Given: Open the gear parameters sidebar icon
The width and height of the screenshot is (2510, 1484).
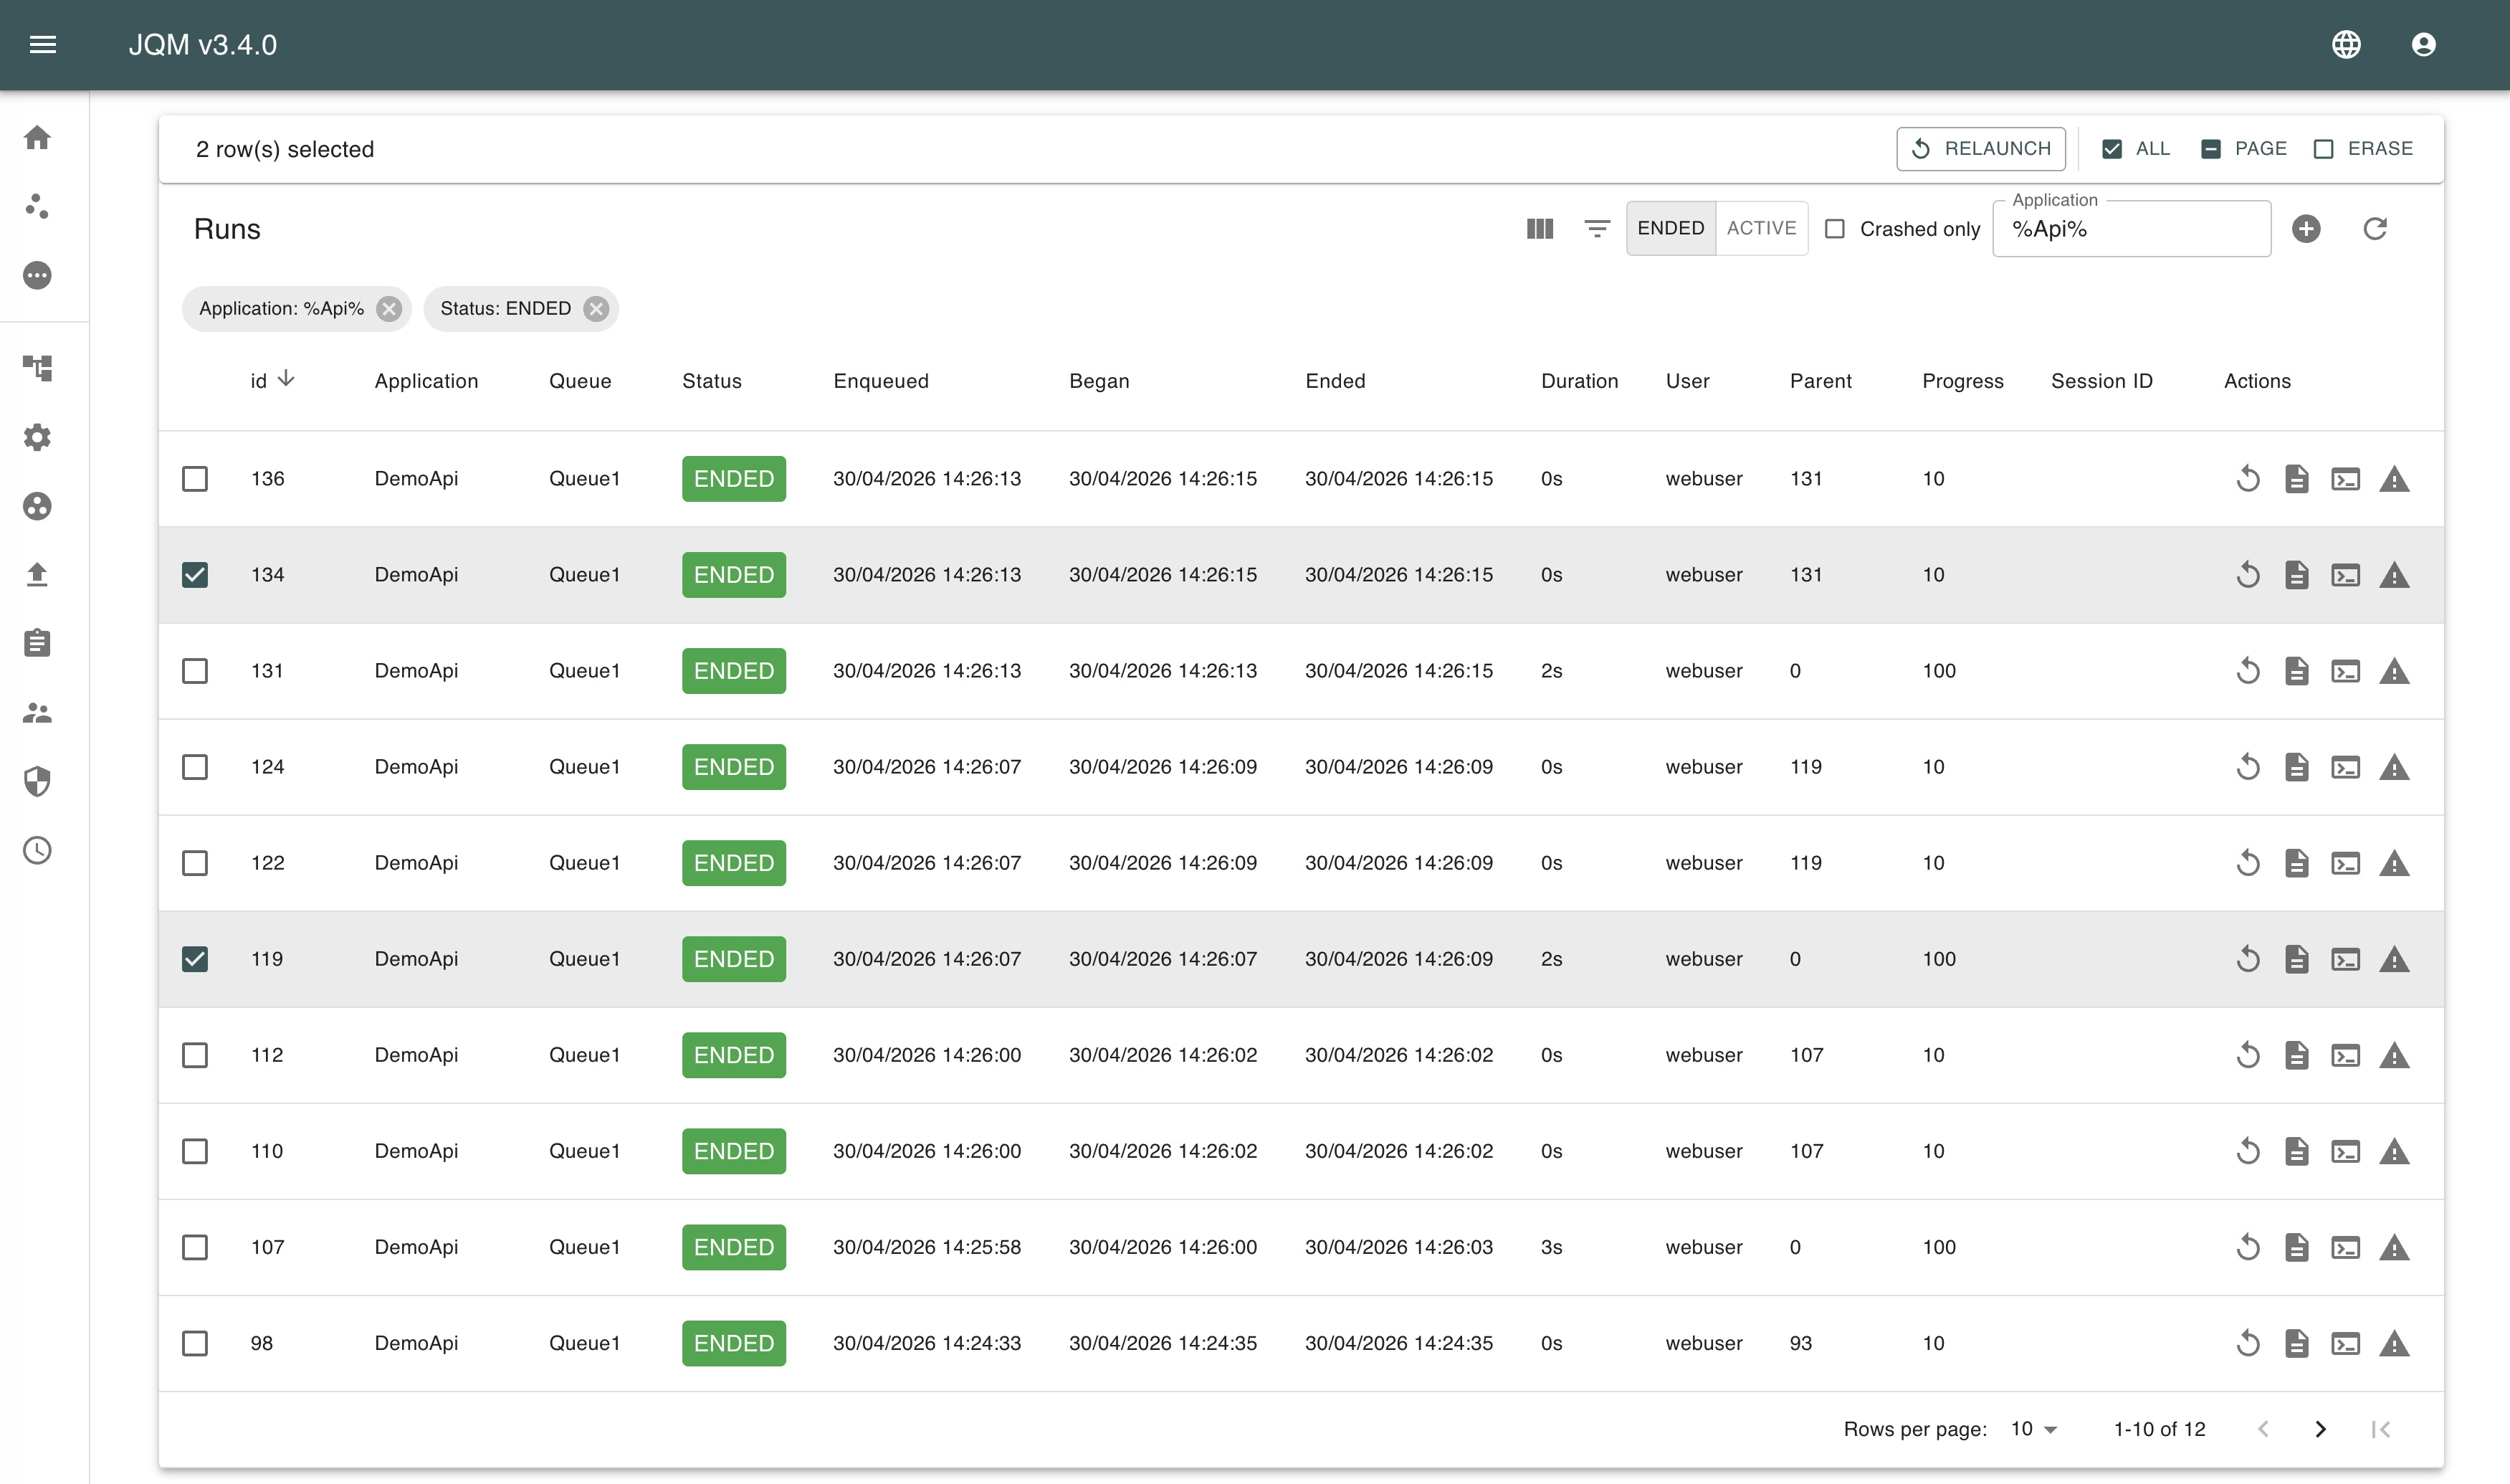Looking at the screenshot, I should (37, 437).
